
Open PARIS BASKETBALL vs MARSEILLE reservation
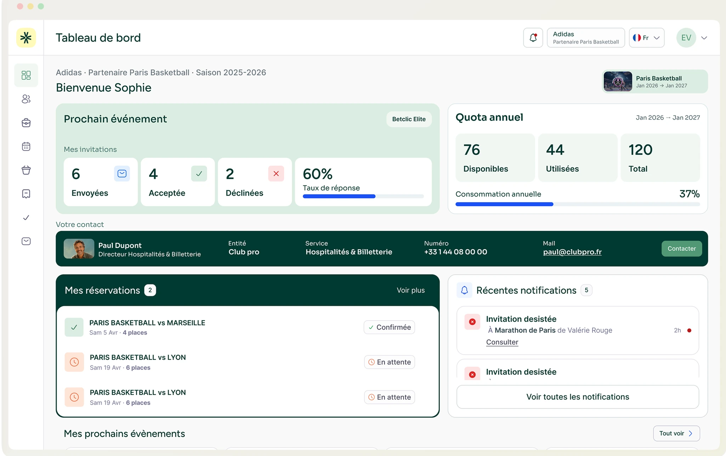pyautogui.click(x=147, y=323)
